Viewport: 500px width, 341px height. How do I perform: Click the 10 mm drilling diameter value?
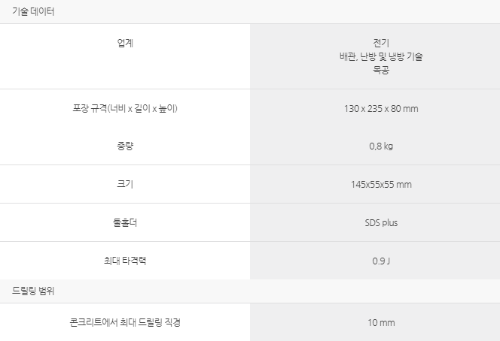point(381,323)
